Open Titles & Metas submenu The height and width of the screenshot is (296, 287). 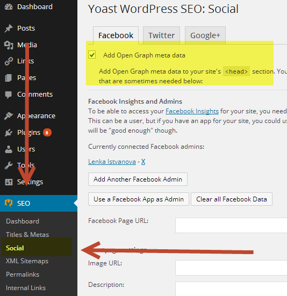point(27,235)
